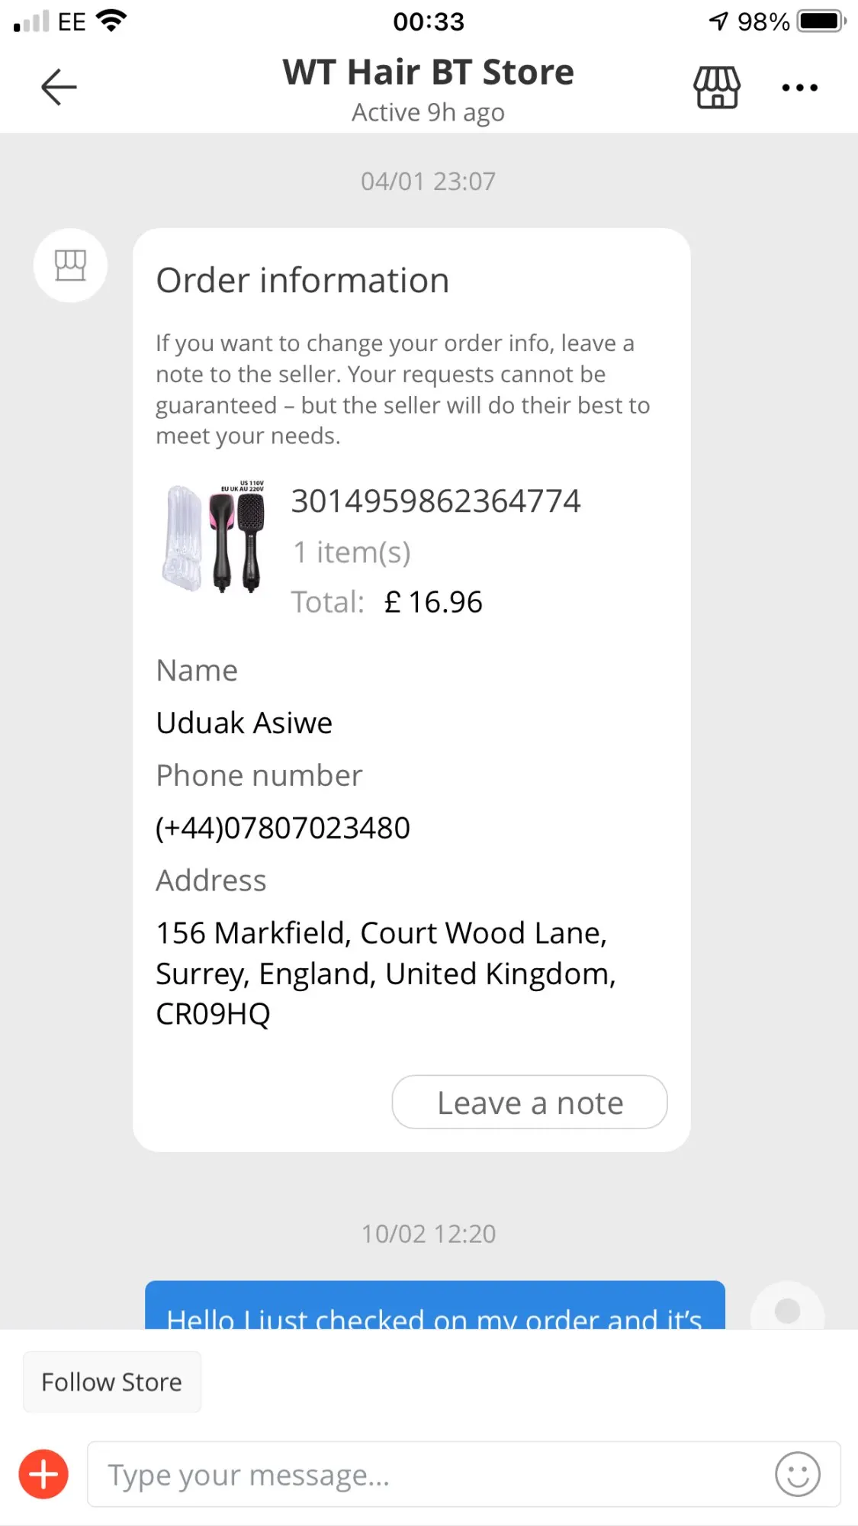Viewport: 858px width, 1526px height.
Task: Tap phone number (+44)07807023480
Action: point(283,828)
